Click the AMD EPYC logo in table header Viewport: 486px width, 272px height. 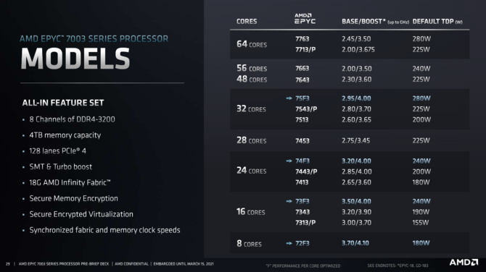pos(305,19)
